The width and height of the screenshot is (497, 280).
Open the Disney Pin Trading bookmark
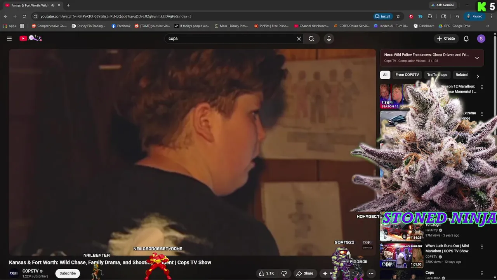[89, 26]
